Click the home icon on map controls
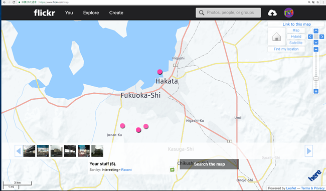This screenshot has width=326, height=191. point(276,37)
